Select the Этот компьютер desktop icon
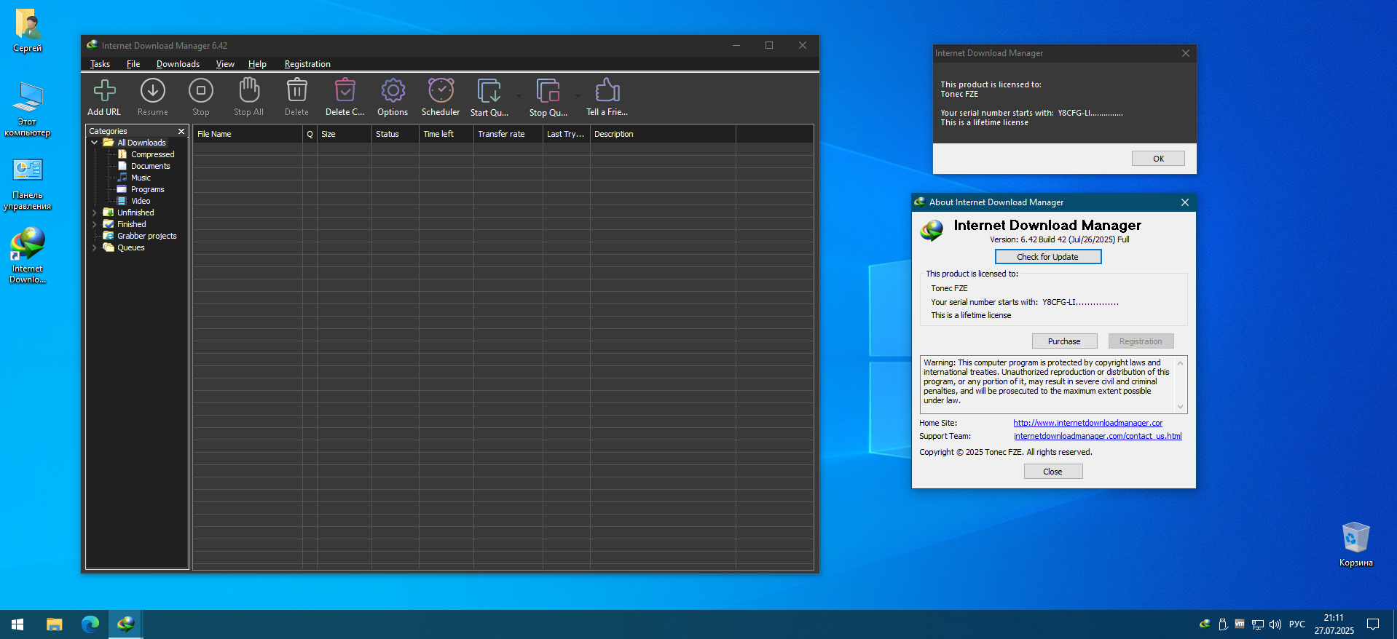 point(28,109)
